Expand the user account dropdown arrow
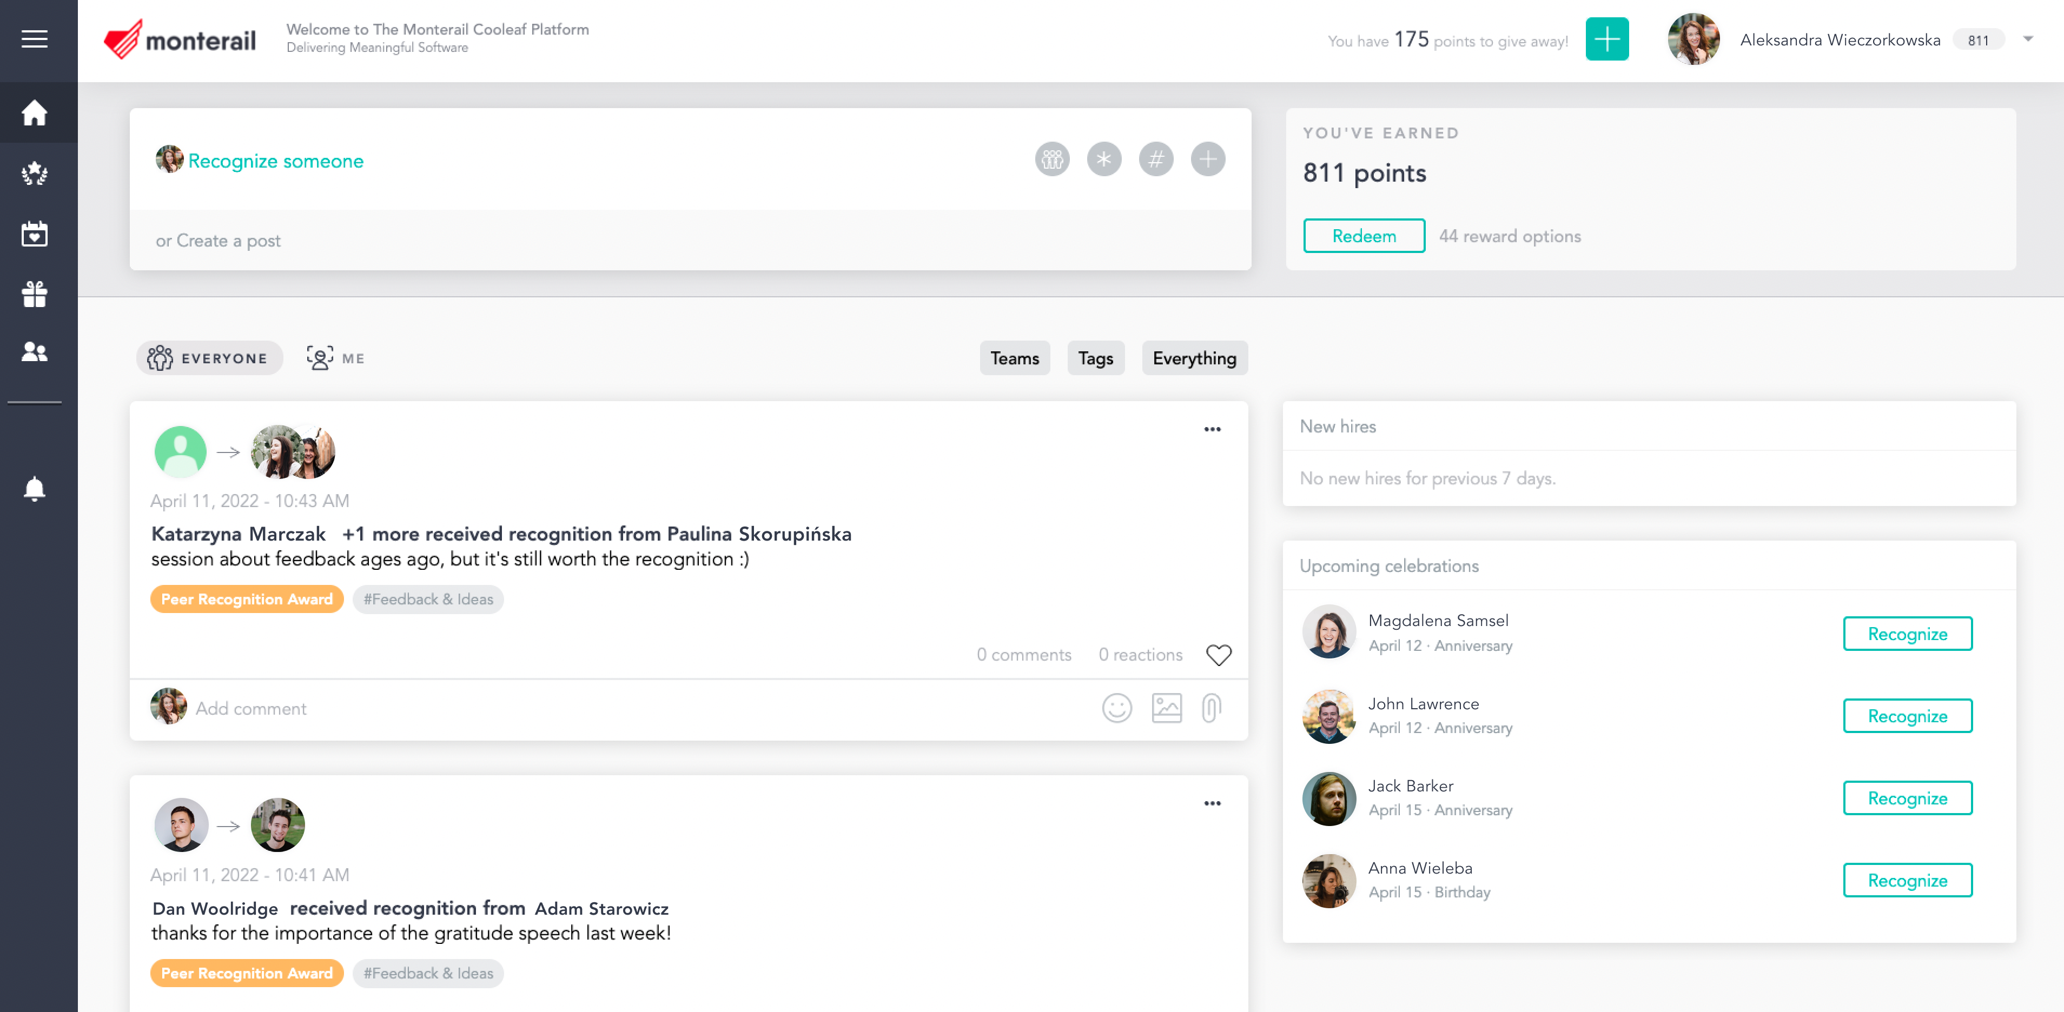The height and width of the screenshot is (1012, 2064). point(2028,39)
